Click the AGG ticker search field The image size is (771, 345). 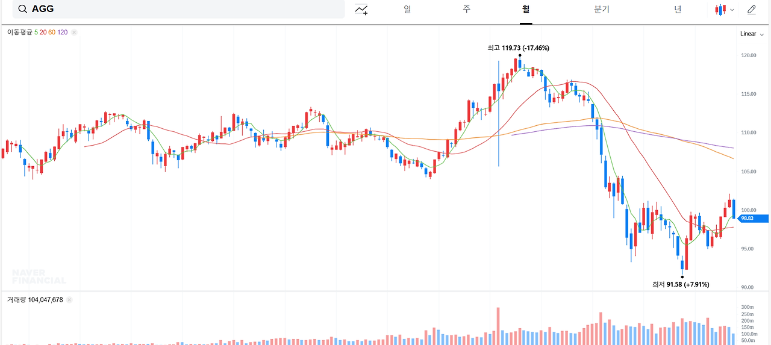(x=179, y=9)
